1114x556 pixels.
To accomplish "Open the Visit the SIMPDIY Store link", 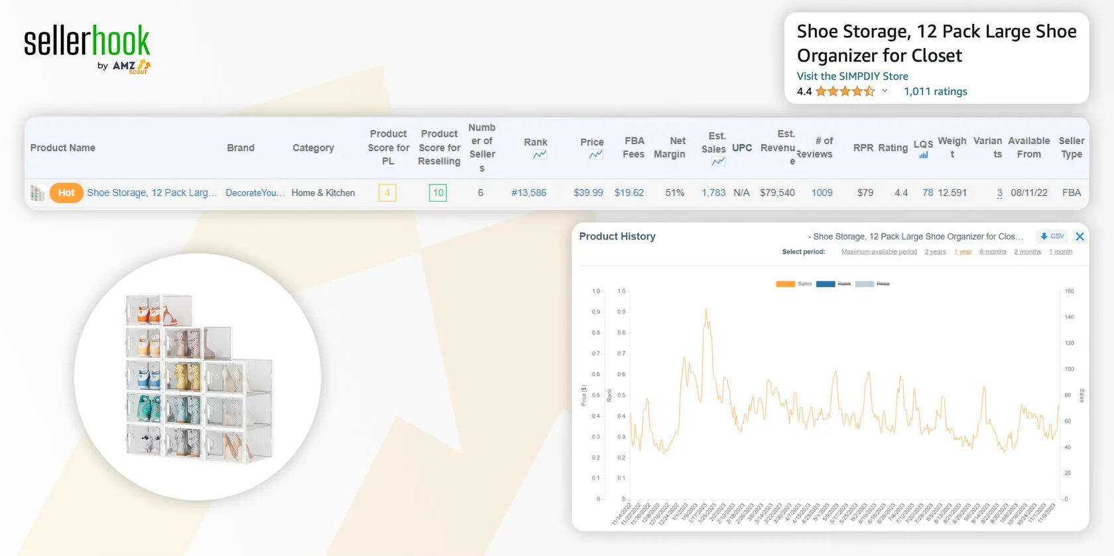I will click(852, 76).
